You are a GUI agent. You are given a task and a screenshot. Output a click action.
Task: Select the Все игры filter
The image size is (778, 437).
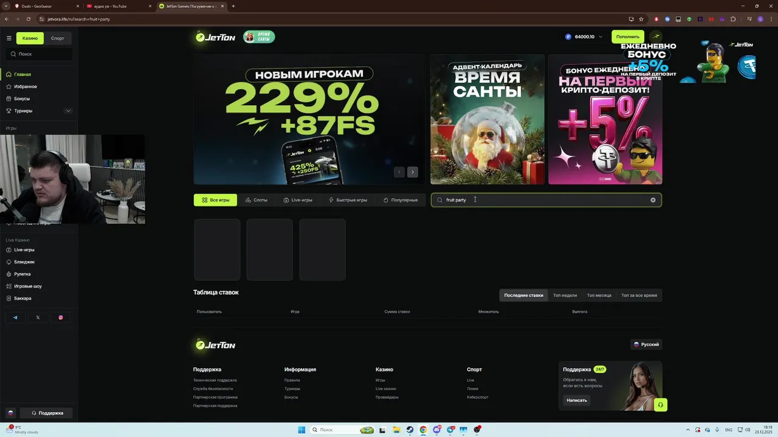215,200
